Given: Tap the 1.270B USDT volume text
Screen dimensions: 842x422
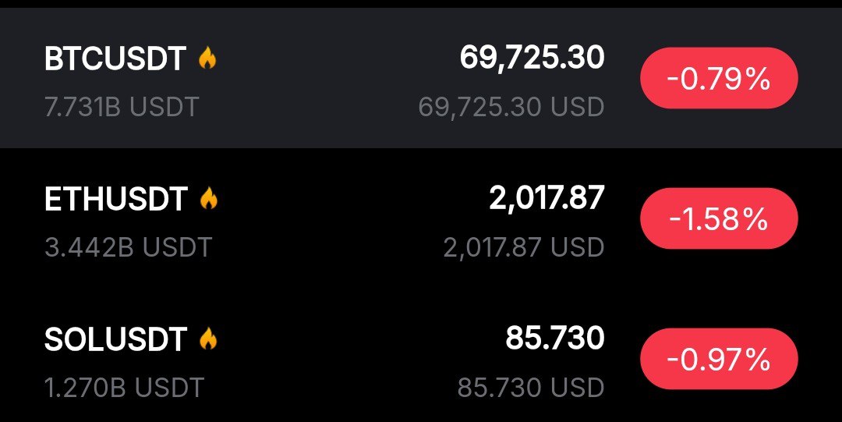Looking at the screenshot, I should coord(124,387).
